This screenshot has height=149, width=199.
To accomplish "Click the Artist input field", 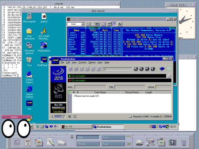I will coord(90,87).
